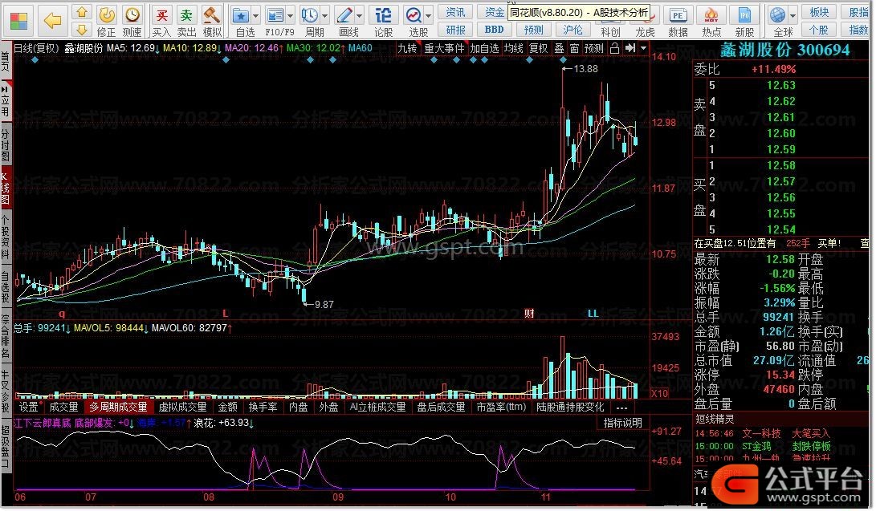Click 加自选 to add to watchlist
Viewport: 876px width, 511px height.
point(484,49)
